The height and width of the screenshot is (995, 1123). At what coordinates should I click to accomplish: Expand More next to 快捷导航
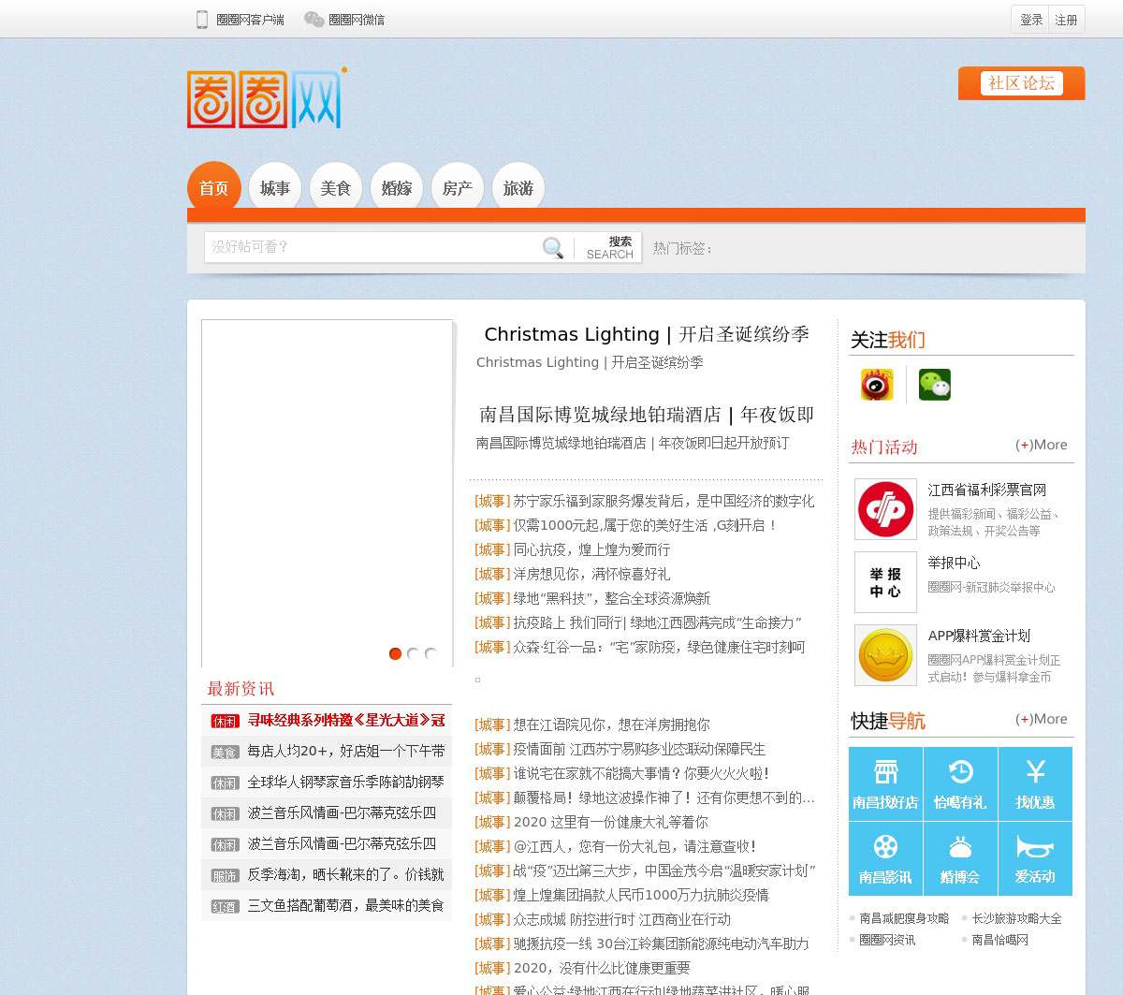click(x=1041, y=720)
